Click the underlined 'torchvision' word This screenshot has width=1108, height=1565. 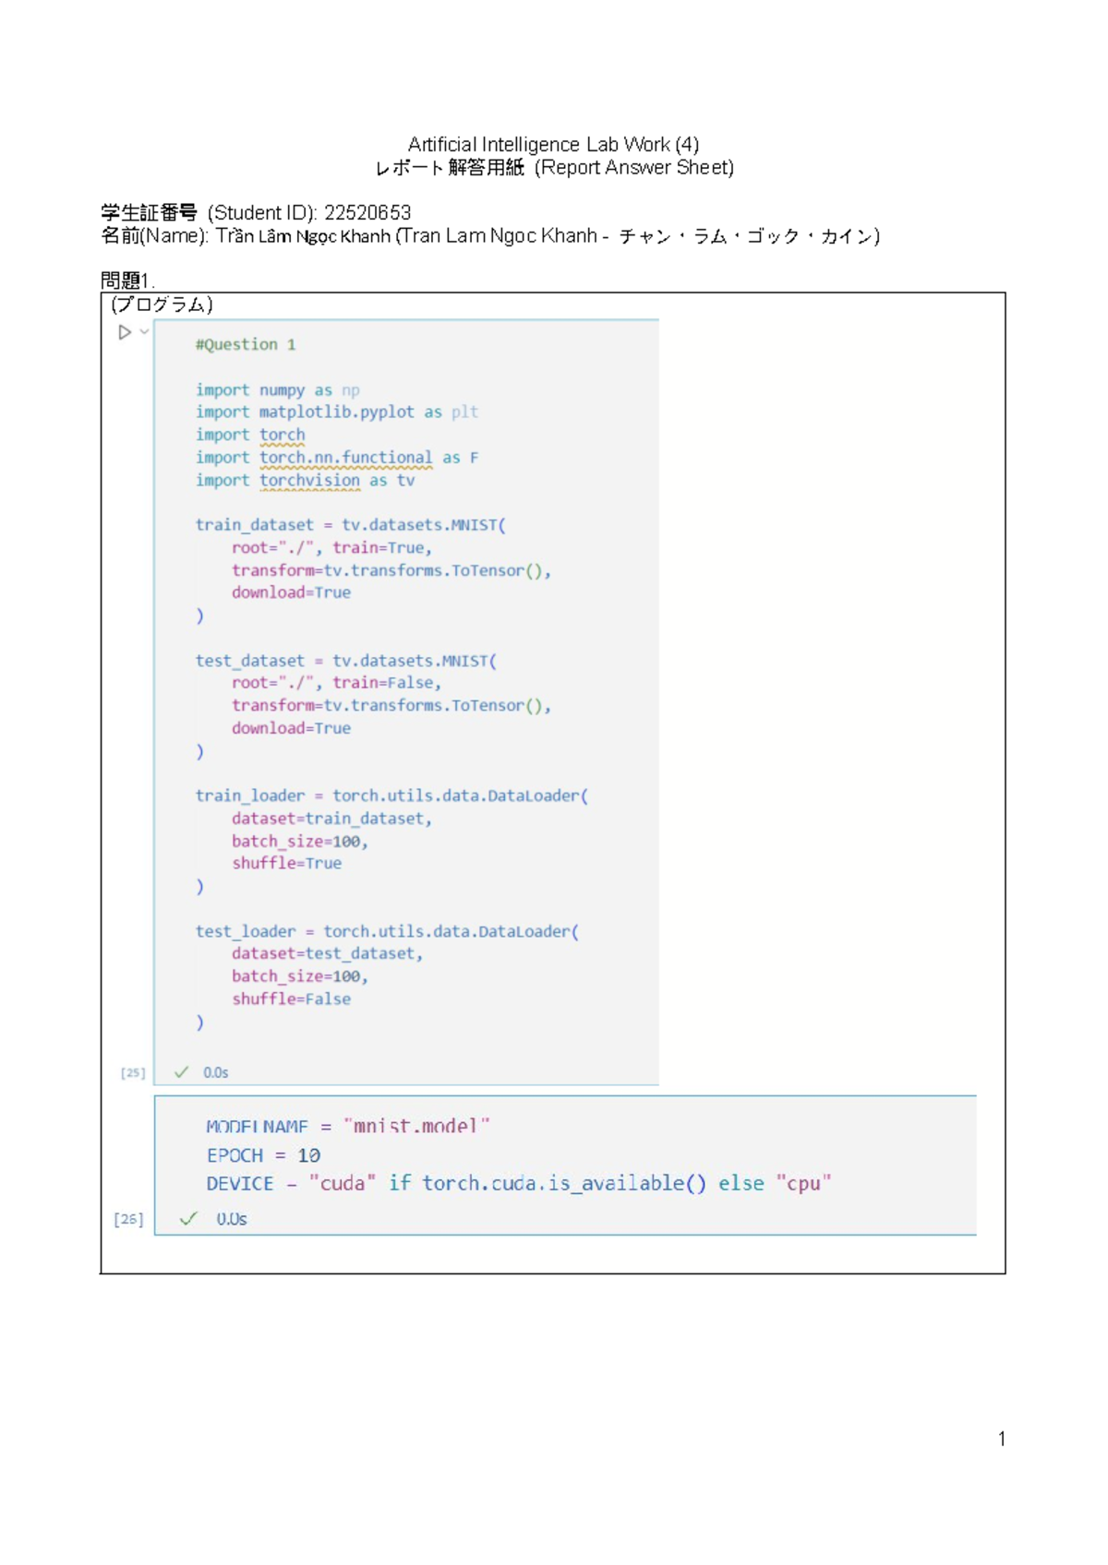(309, 481)
